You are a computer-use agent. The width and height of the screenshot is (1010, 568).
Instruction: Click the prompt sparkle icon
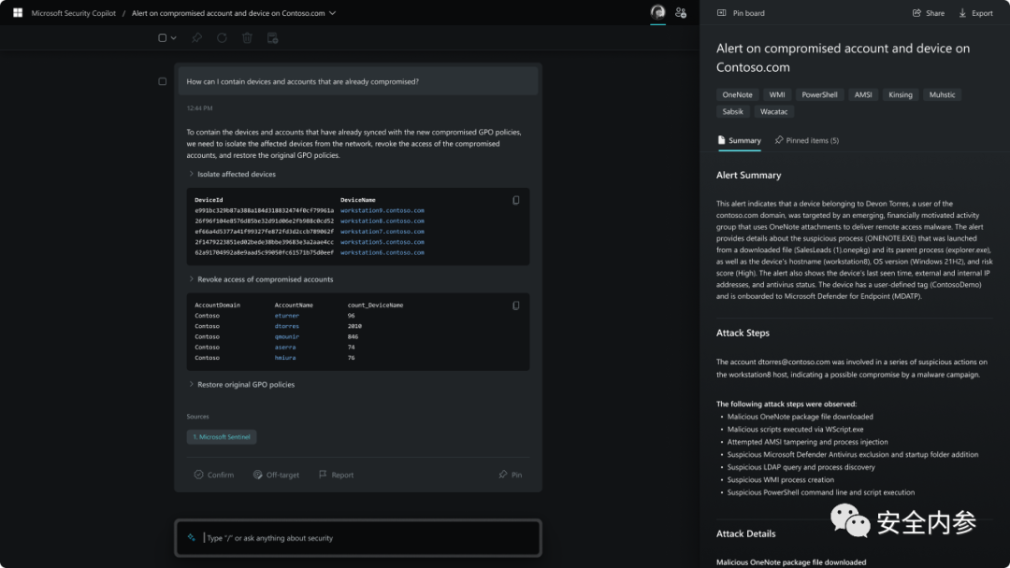(192, 538)
